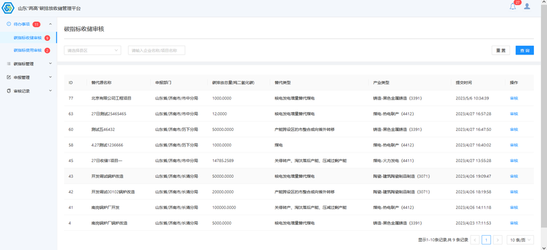
Task: Click the 替代类型 column header
Action: [282, 82]
